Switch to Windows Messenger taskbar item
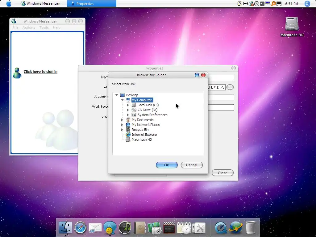 41,3
